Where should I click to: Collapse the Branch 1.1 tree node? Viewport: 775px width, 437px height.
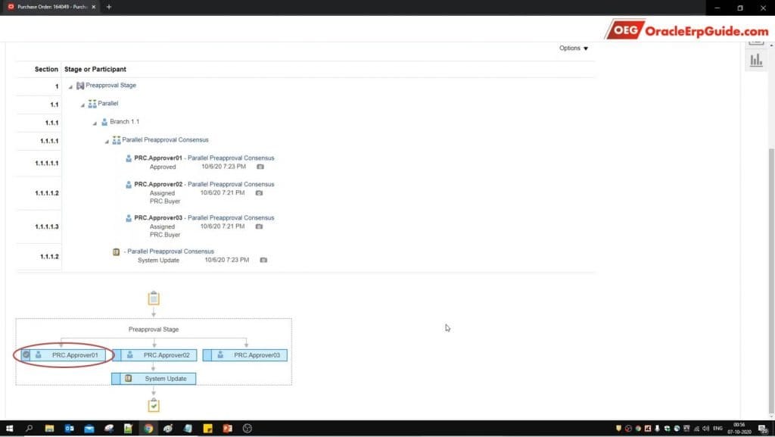pyautogui.click(x=95, y=122)
